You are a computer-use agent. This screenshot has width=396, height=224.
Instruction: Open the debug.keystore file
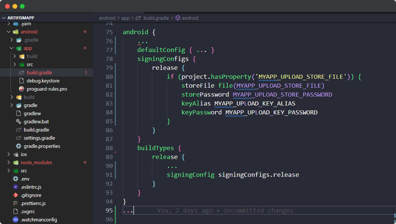point(43,81)
